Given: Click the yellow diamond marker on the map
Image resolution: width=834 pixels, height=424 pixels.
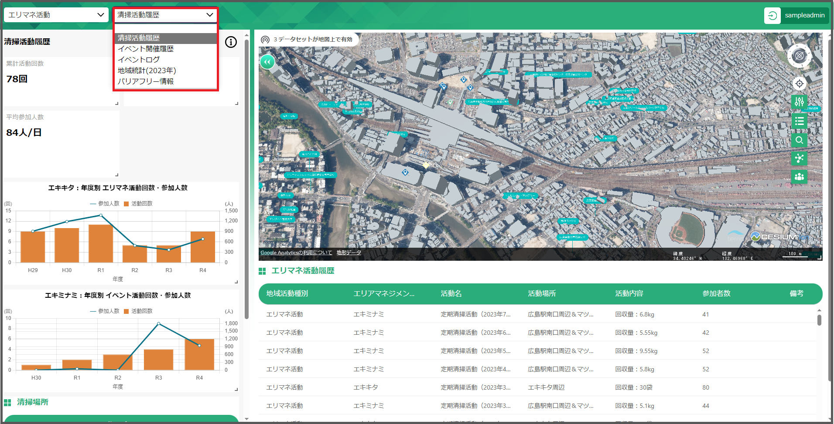Looking at the screenshot, I should pyautogui.click(x=426, y=165).
